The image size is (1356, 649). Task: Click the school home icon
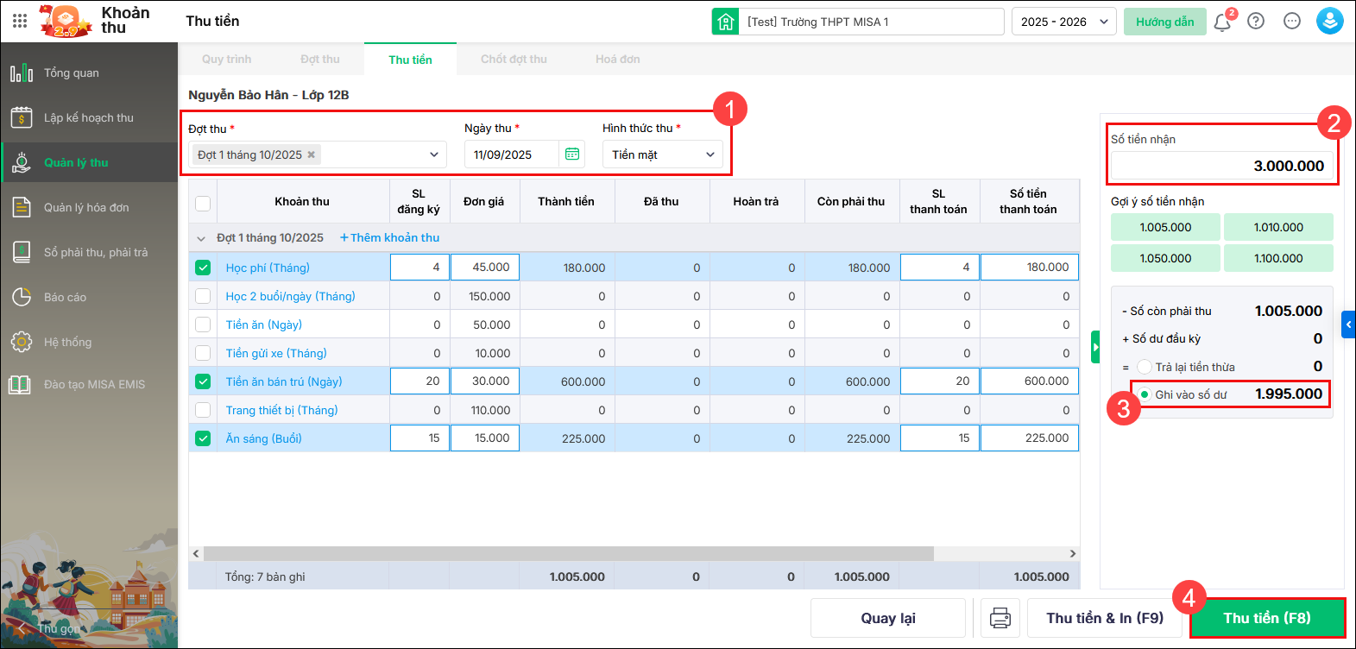[725, 22]
